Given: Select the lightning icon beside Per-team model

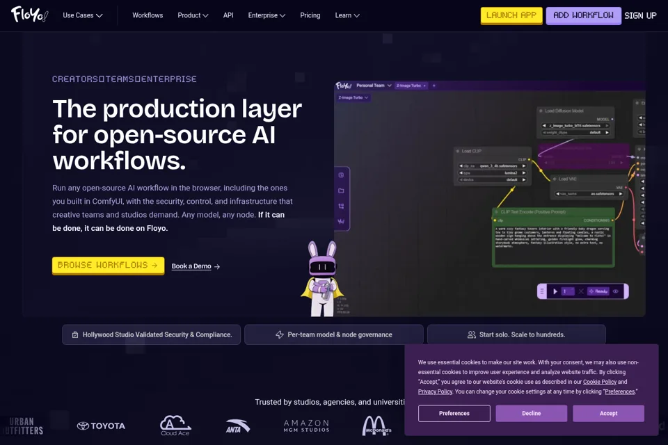Looking at the screenshot, I should (x=280, y=334).
